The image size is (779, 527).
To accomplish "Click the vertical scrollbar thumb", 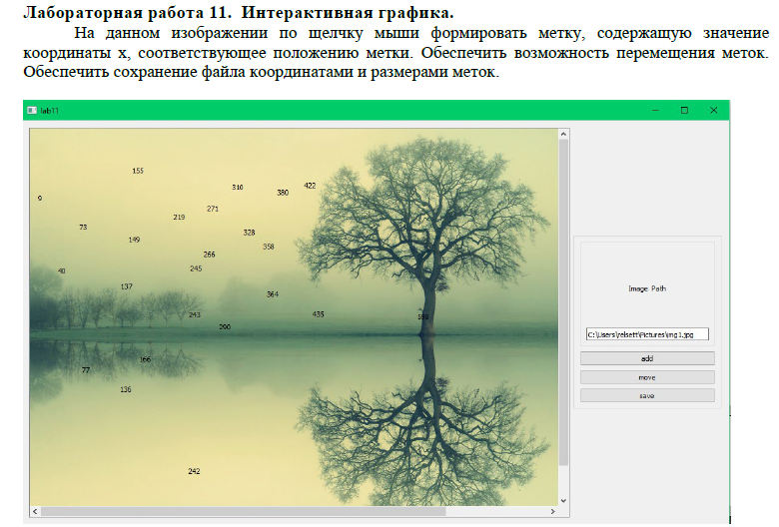I will click(563, 299).
